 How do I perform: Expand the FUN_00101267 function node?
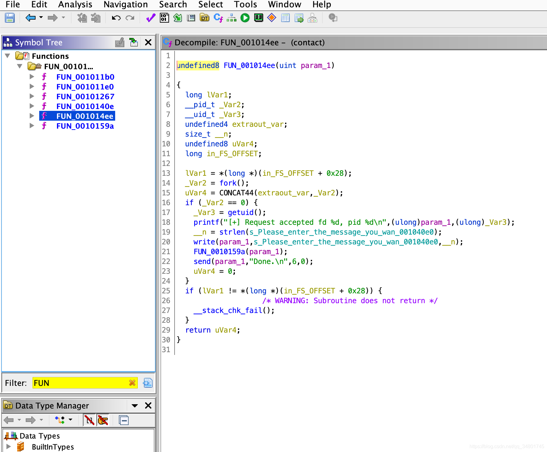pyautogui.click(x=32, y=96)
